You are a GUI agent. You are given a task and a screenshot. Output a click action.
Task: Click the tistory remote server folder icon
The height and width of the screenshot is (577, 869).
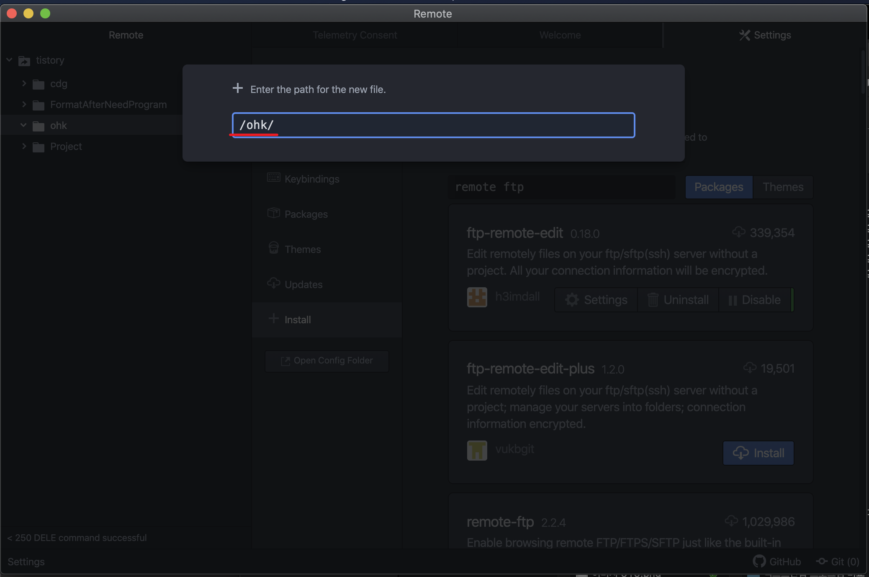tap(24, 61)
